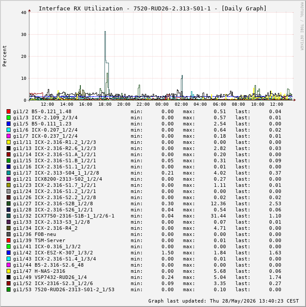Click the legend text gi1/24 ICX-2.316-S1.2_1/2/1
306x307 pixels.
coord(54,191)
